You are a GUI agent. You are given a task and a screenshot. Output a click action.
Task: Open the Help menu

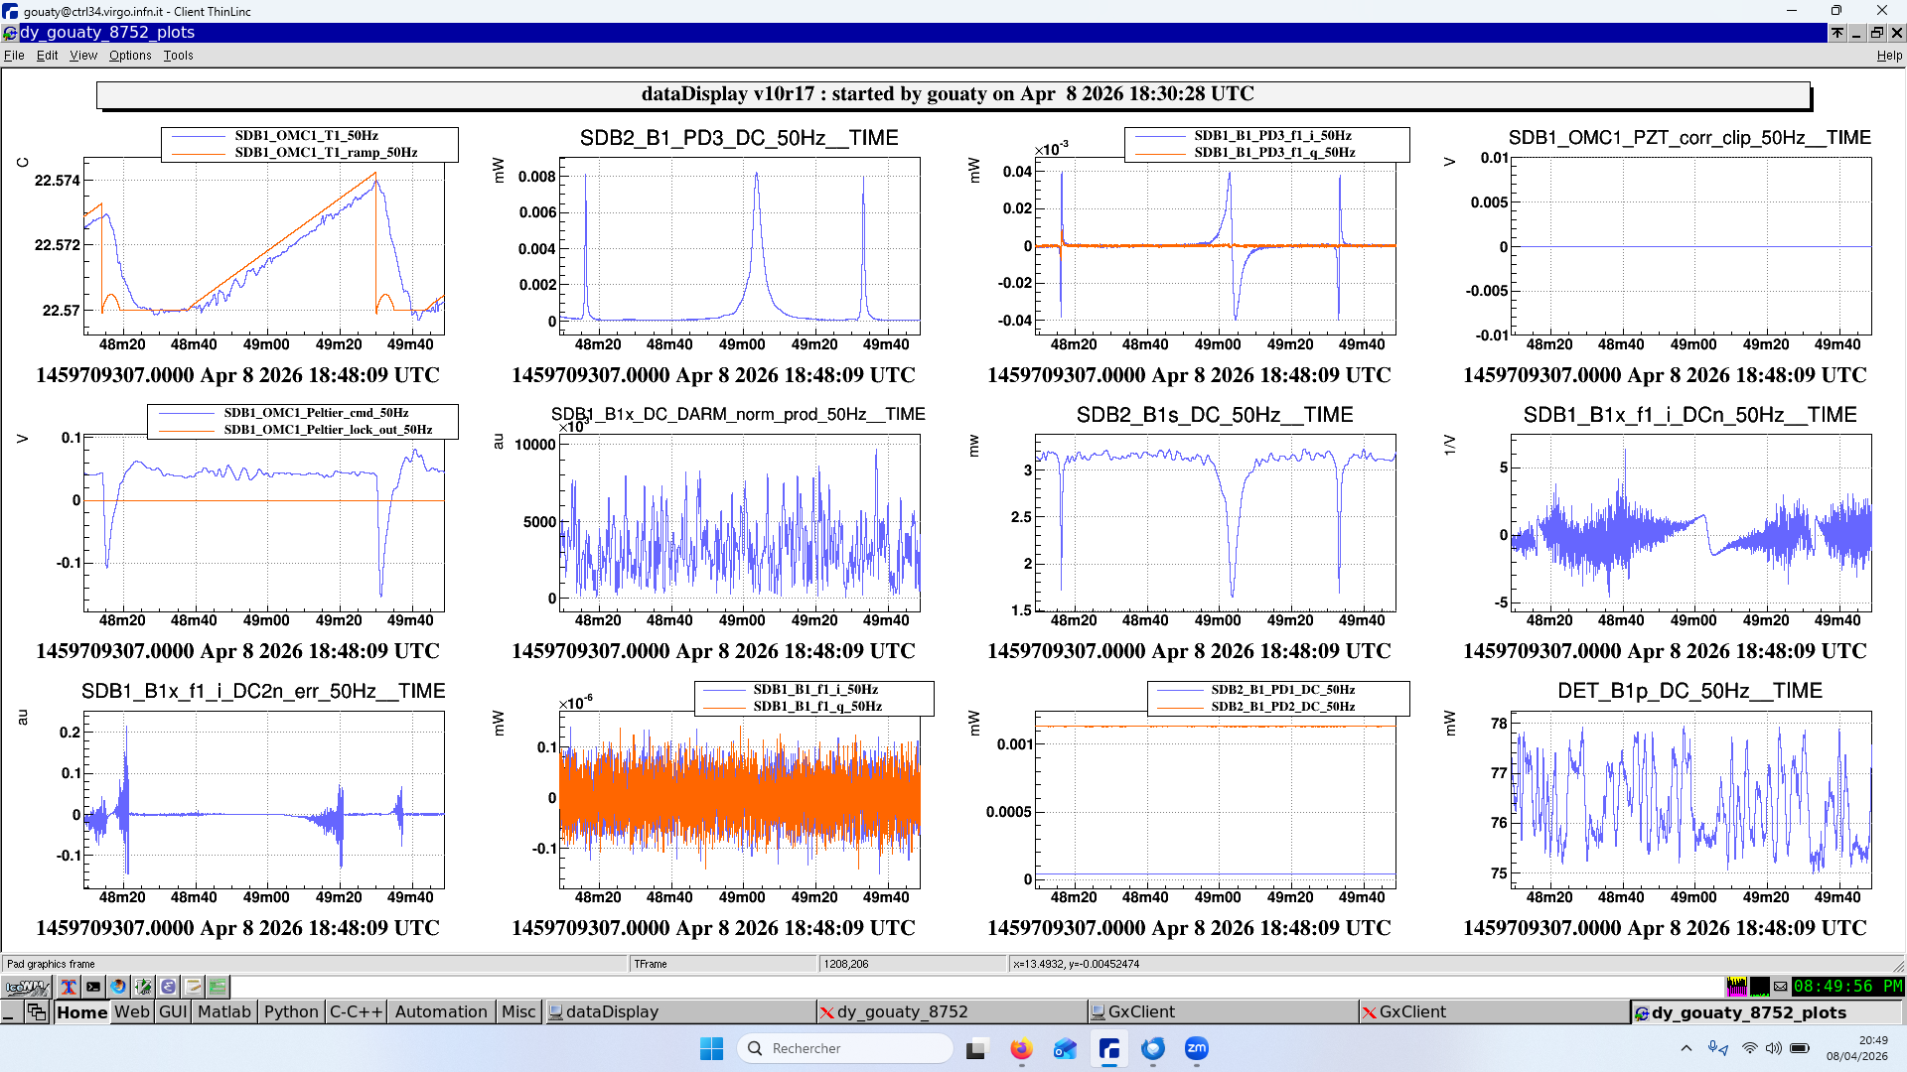pyautogui.click(x=1888, y=56)
